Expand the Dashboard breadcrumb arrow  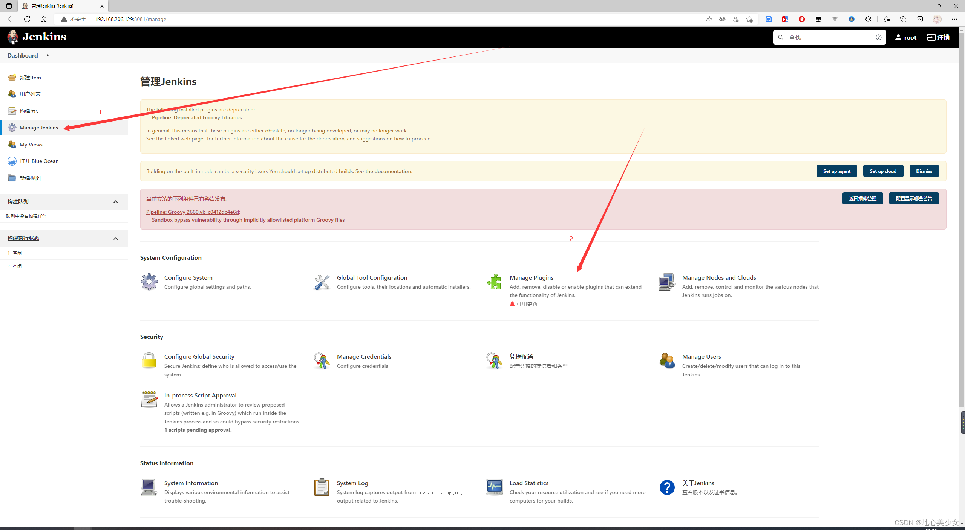point(48,55)
